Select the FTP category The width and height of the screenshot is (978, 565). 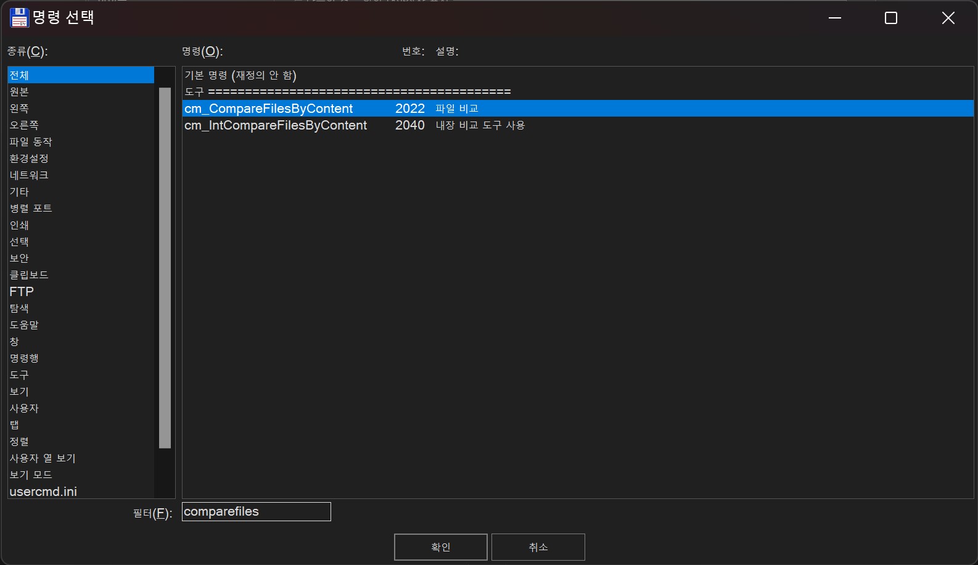pyautogui.click(x=22, y=292)
